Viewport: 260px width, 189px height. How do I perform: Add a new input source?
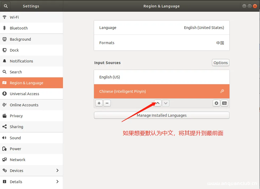(99, 103)
